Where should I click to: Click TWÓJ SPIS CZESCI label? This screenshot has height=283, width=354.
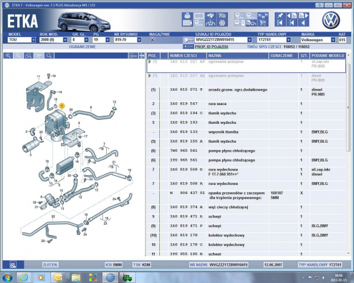264,47
